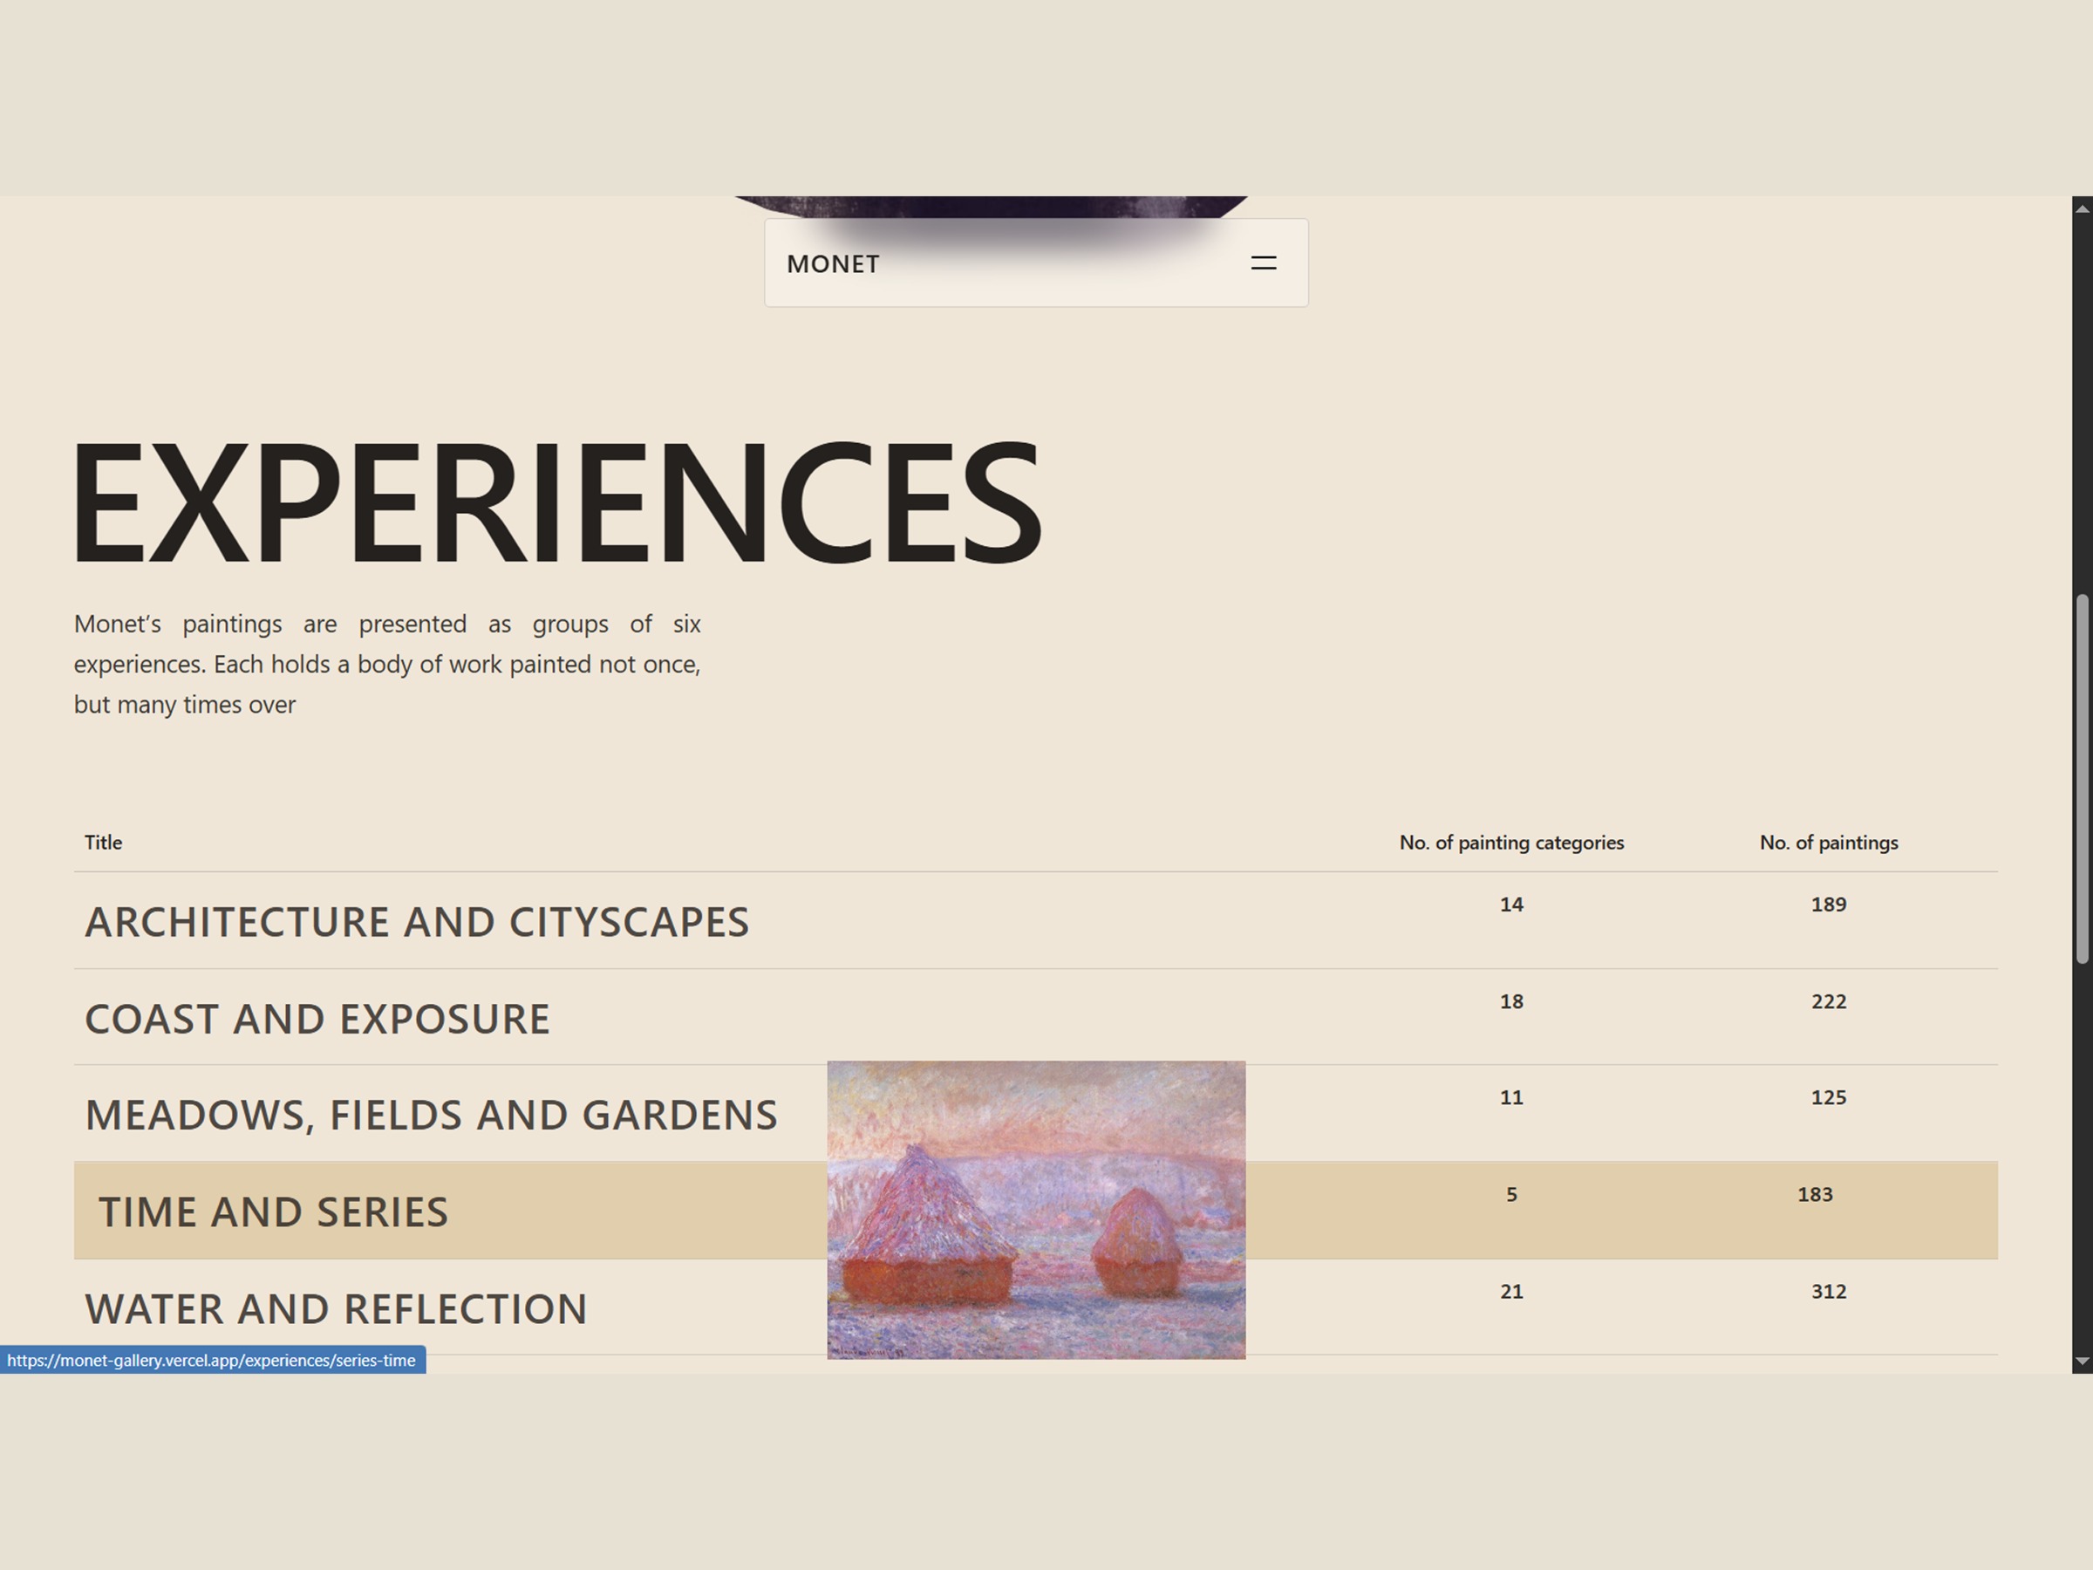Open the hamburger menu icon
2093x1570 pixels.
pos(1263,263)
